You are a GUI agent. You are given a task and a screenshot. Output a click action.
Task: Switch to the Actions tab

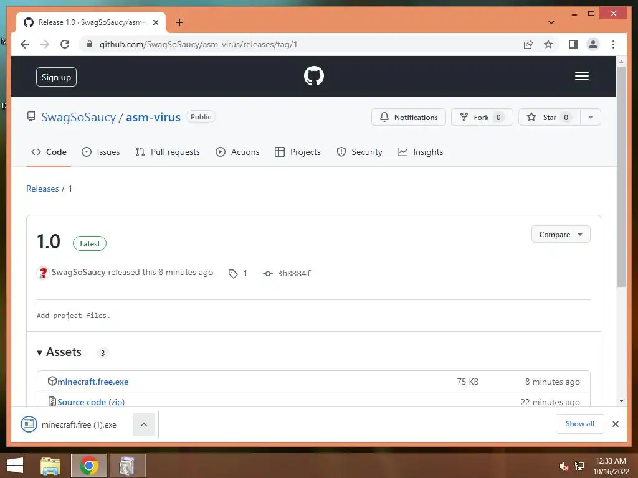237,152
